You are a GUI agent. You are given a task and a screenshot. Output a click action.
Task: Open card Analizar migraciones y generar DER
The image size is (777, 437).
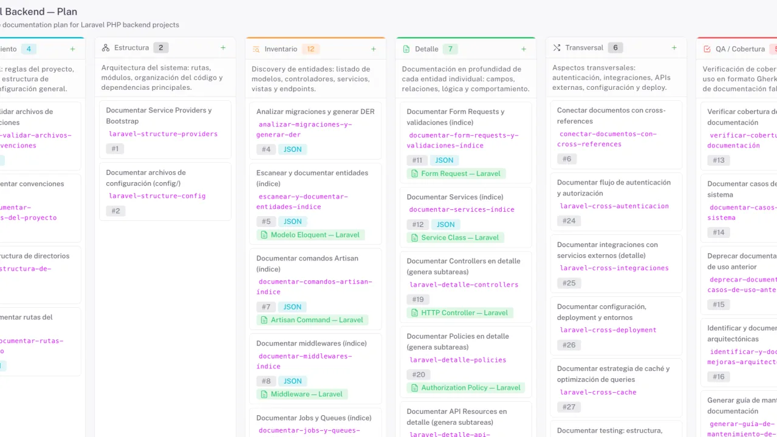pos(315,130)
